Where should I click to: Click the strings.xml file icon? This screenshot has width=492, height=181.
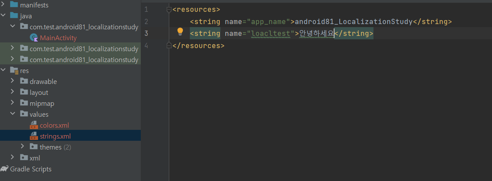tap(34, 136)
